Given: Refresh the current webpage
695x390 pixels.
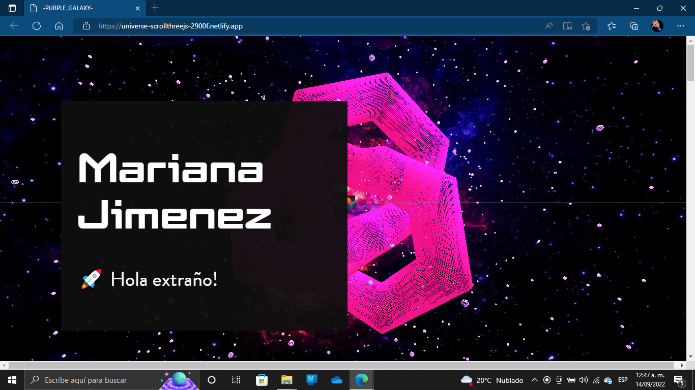Looking at the screenshot, I should click(x=36, y=26).
